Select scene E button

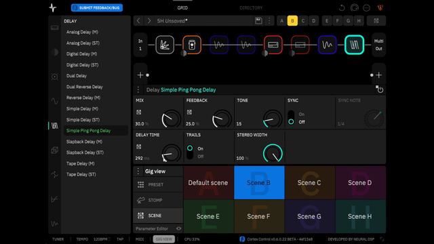327,21
